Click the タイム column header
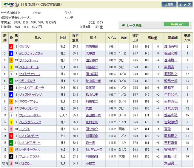Image resolution: width=194 pixels, height=168 pixels. click(x=112, y=38)
